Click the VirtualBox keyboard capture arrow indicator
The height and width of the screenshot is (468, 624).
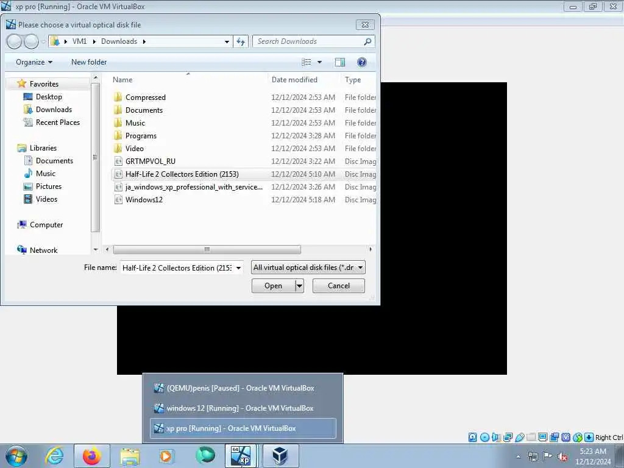pyautogui.click(x=589, y=438)
